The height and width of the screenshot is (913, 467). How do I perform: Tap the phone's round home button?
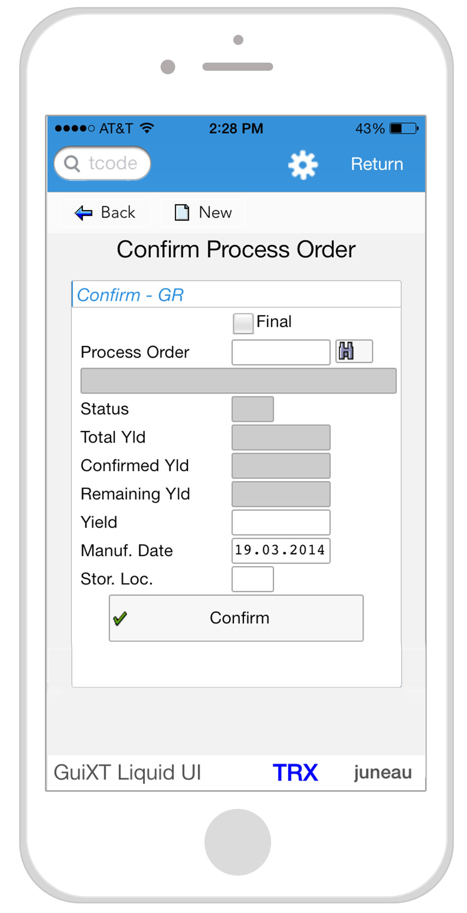pos(237,842)
